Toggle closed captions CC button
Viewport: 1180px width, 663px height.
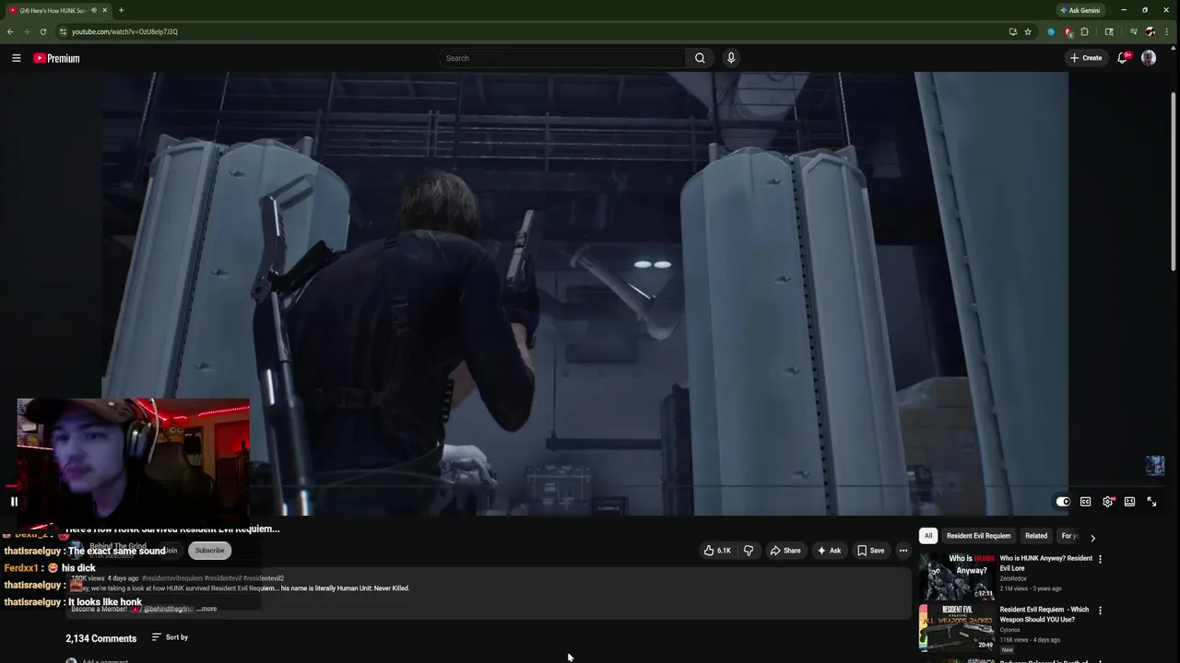(1085, 502)
